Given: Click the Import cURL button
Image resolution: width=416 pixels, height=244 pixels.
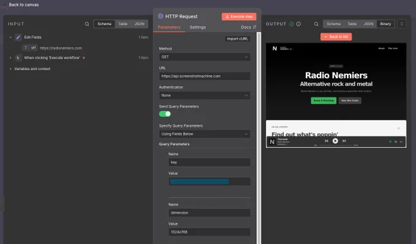Looking at the screenshot, I should 237,39.
